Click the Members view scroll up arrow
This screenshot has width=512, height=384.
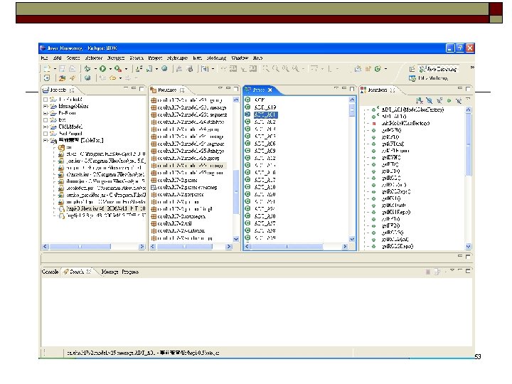[468, 110]
